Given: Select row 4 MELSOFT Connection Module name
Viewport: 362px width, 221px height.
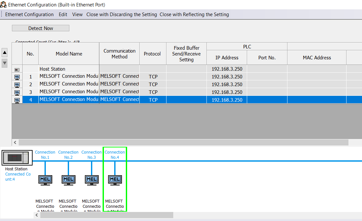Looking at the screenshot, I should (69, 100).
